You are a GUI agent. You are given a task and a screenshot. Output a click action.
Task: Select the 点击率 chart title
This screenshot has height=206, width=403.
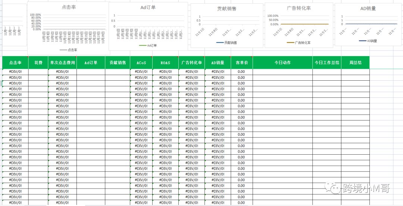69,7
